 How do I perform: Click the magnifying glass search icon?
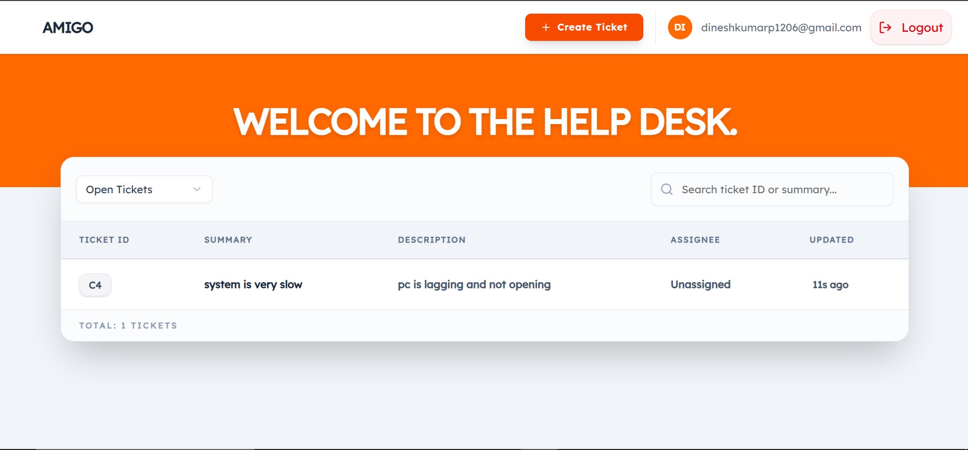click(667, 189)
